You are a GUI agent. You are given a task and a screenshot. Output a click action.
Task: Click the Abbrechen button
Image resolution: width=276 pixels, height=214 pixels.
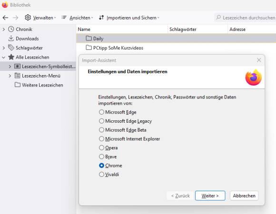pos(244,195)
